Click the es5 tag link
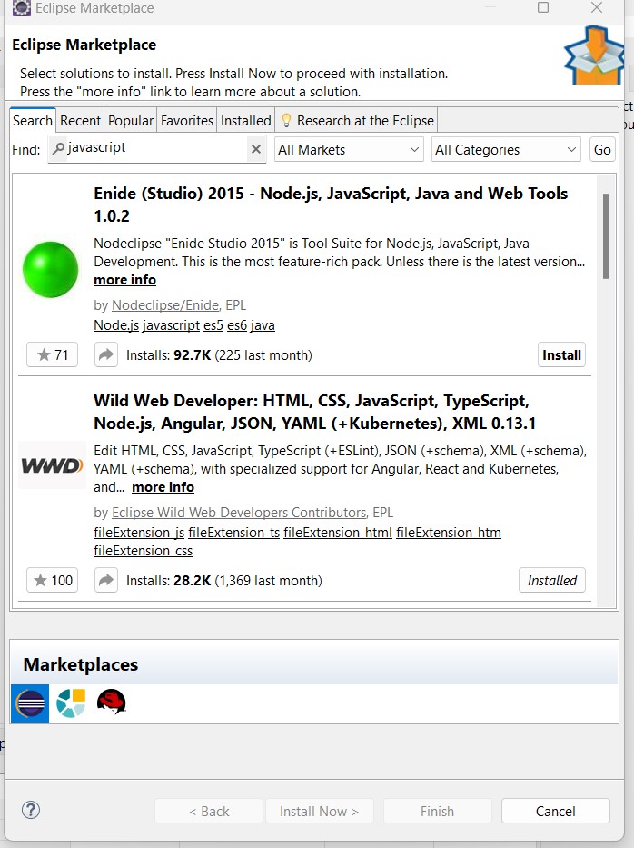Viewport: 634px width, 848px height. click(x=213, y=325)
